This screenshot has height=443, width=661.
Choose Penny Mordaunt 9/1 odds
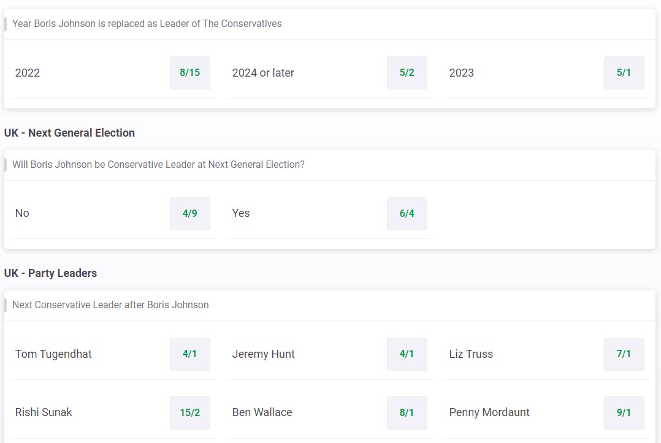624,413
